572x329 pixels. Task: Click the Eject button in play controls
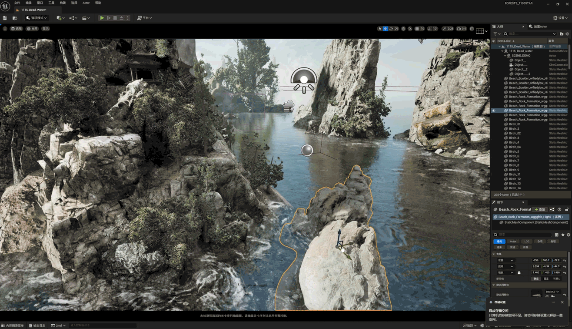[122, 18]
